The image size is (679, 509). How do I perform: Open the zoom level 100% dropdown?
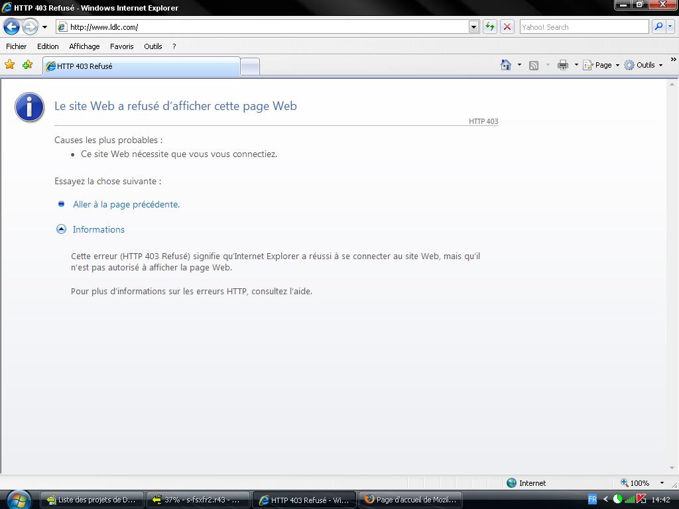tap(661, 483)
